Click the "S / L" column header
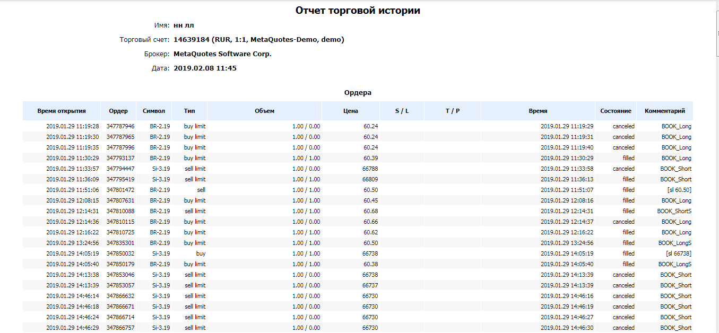719x333 pixels. [x=402, y=111]
